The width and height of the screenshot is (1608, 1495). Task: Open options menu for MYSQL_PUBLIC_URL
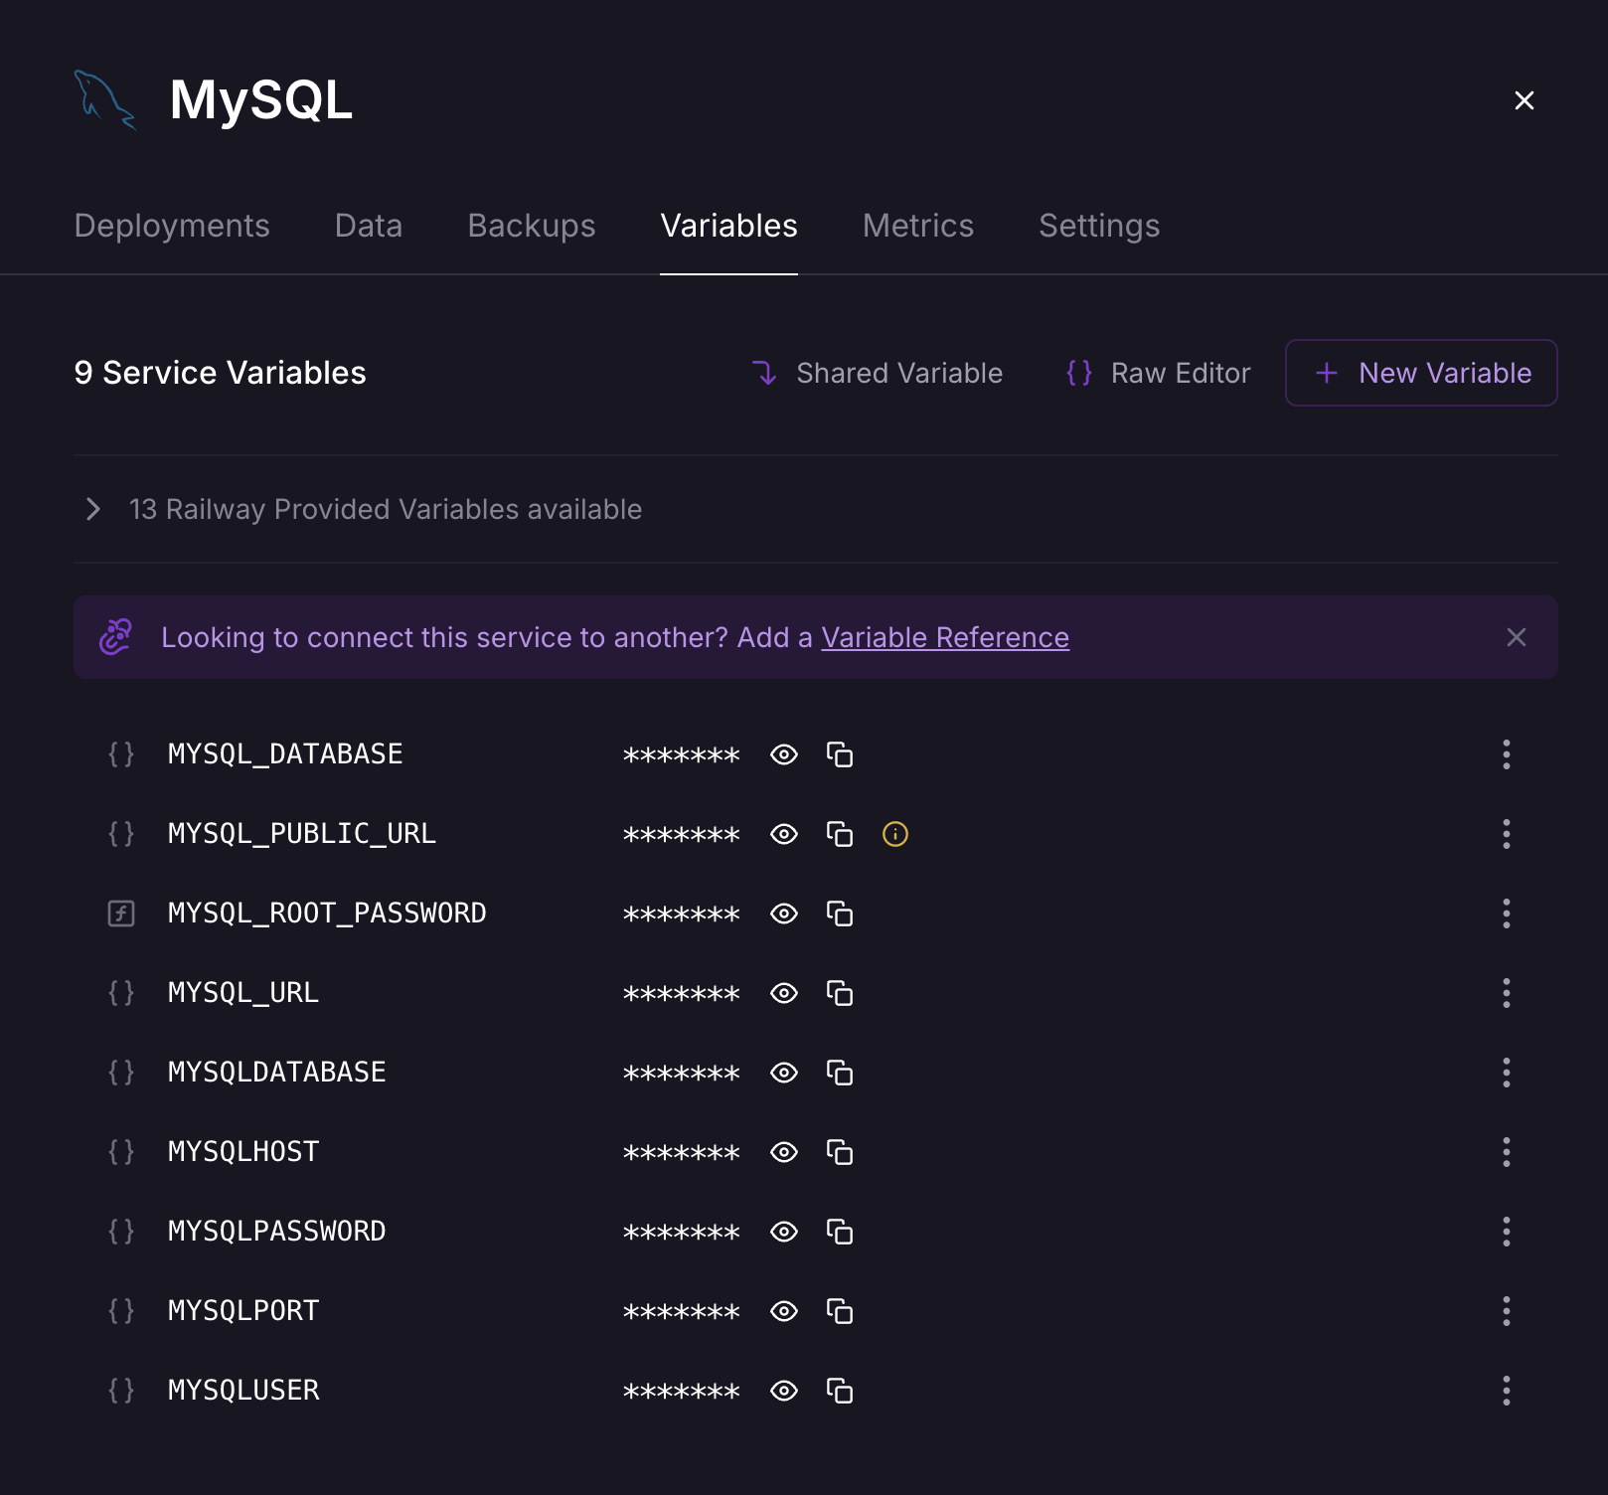point(1507,834)
